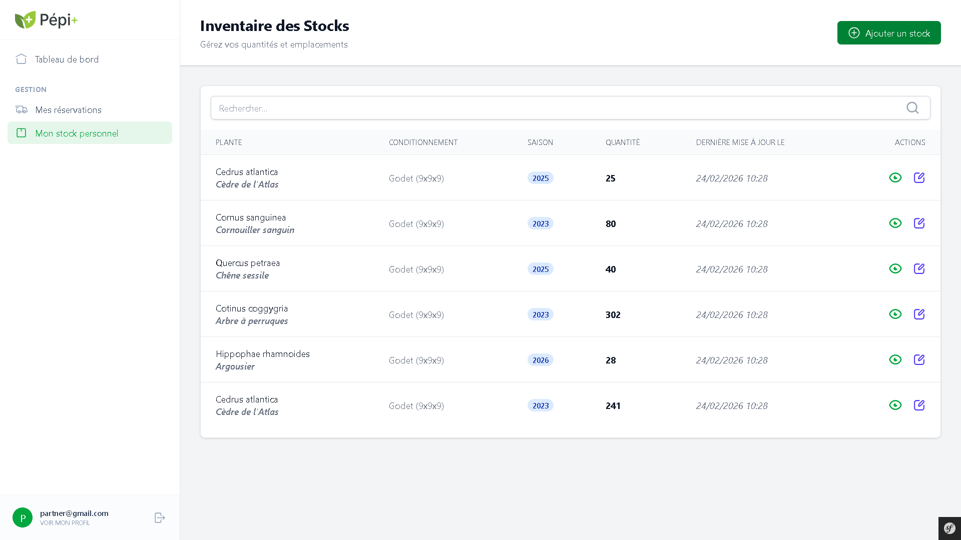Click the Mes réservations truck icon

coord(21,109)
